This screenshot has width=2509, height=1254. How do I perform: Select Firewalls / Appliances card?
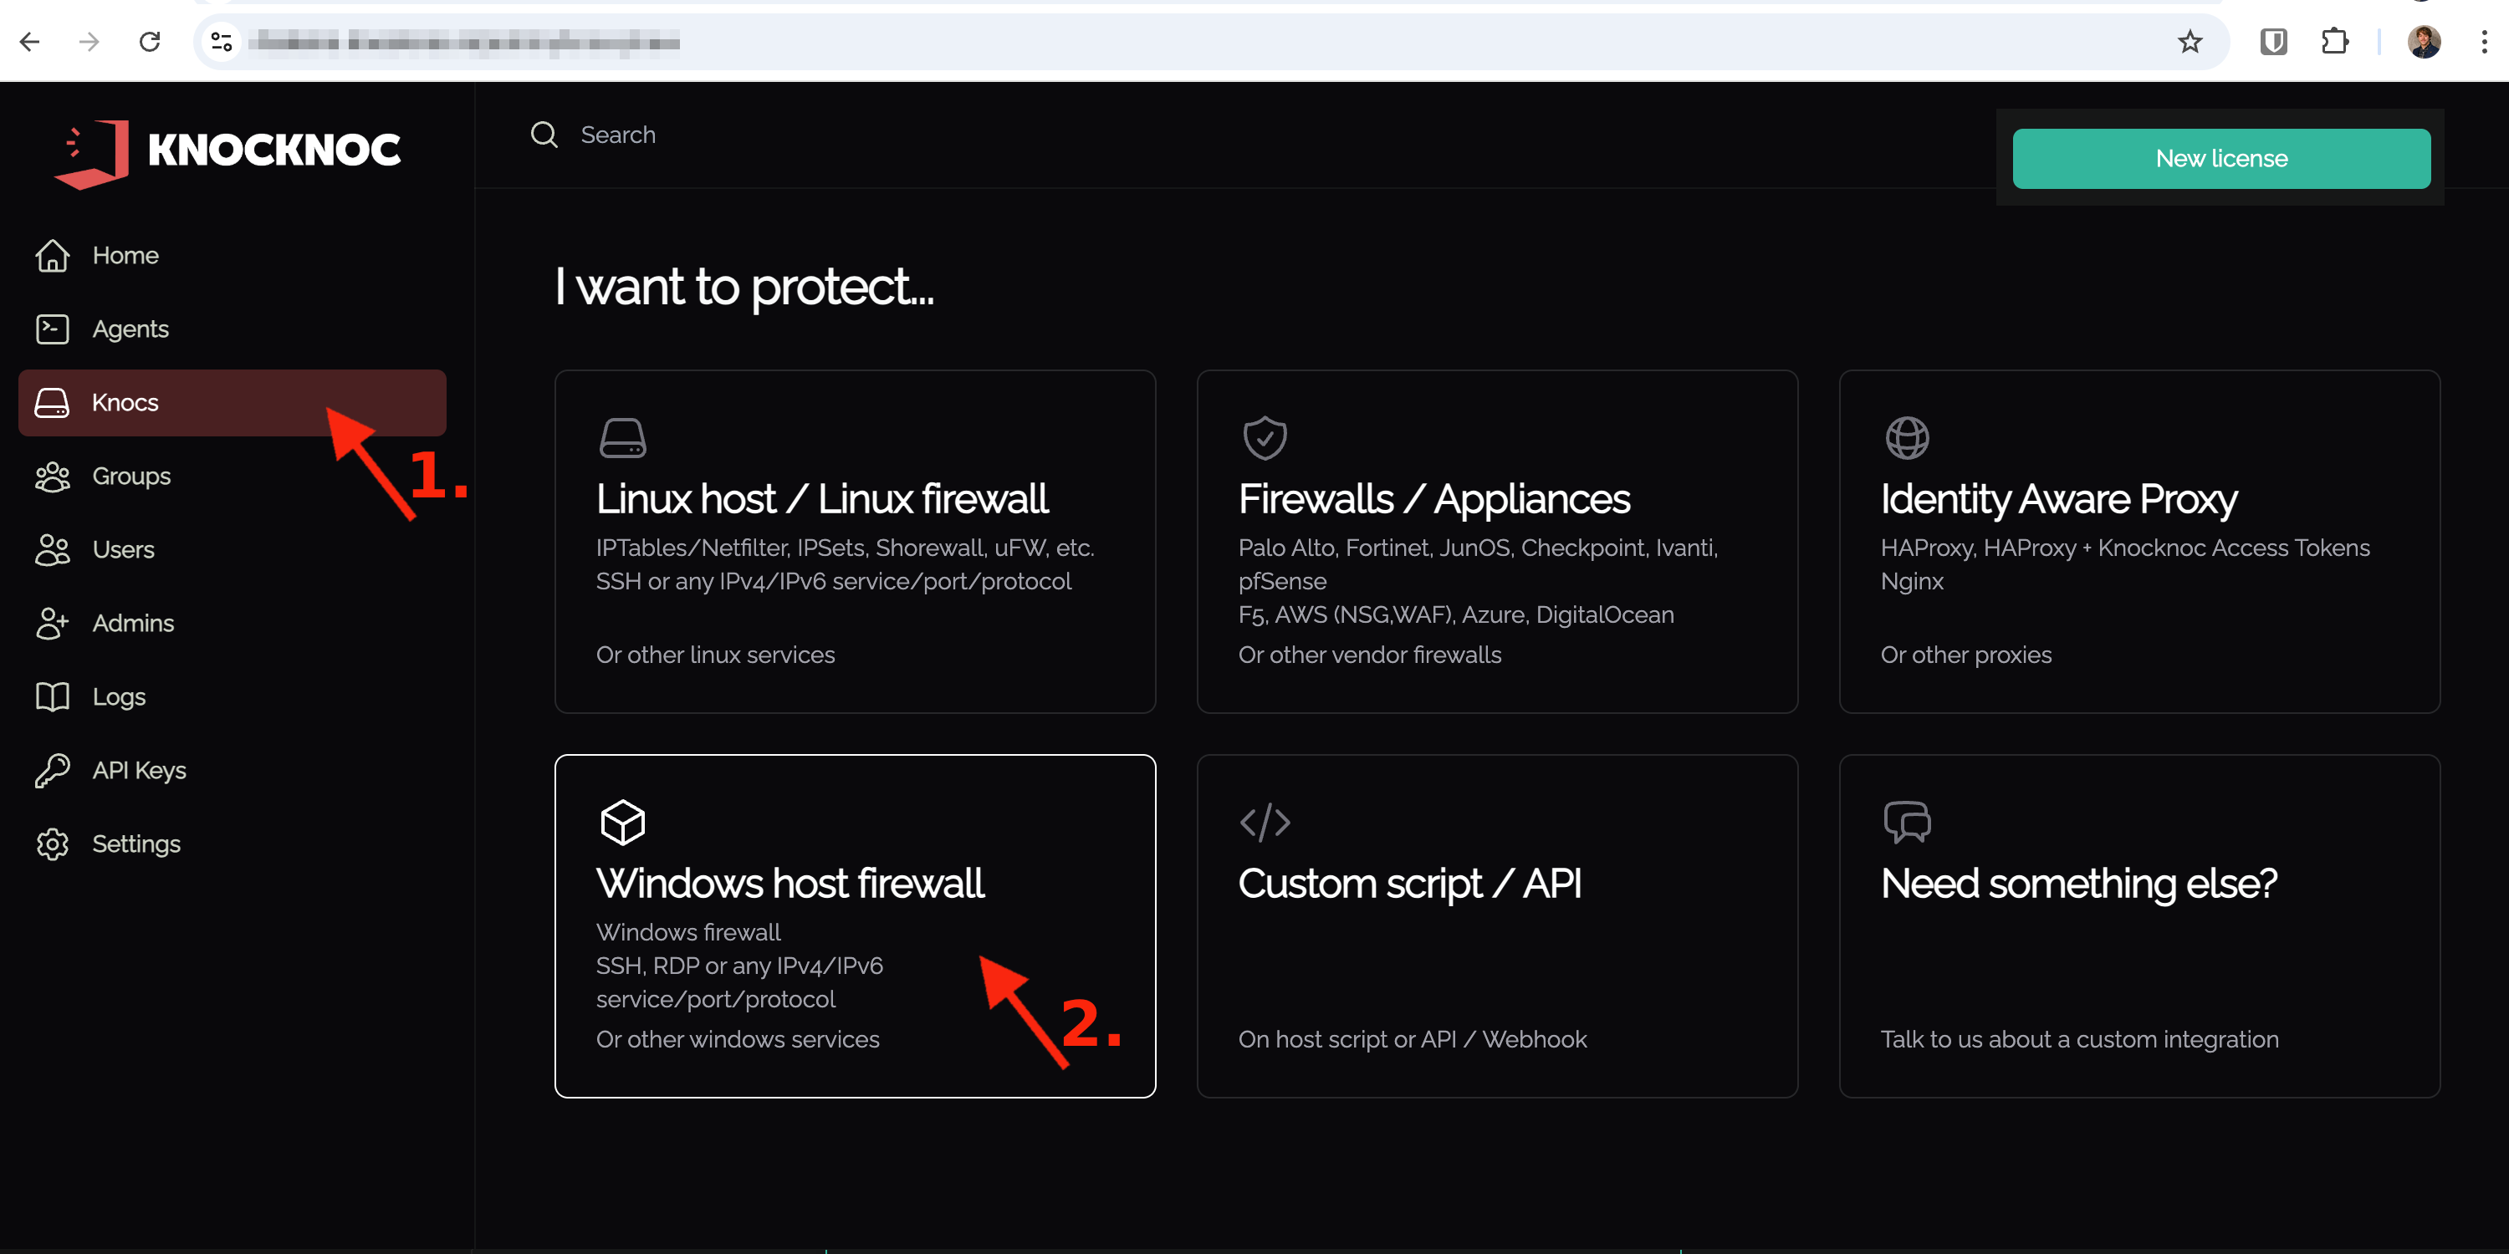[1496, 540]
